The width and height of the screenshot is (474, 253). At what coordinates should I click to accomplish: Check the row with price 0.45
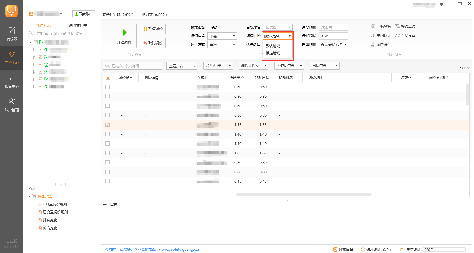[108, 181]
